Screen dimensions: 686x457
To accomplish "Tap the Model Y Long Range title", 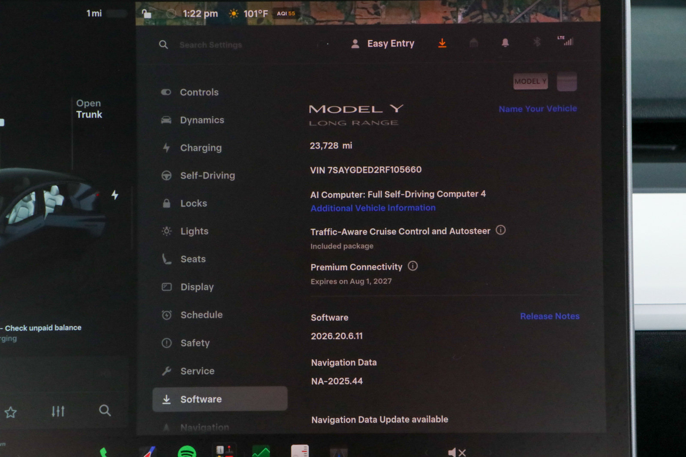I will 356,115.
